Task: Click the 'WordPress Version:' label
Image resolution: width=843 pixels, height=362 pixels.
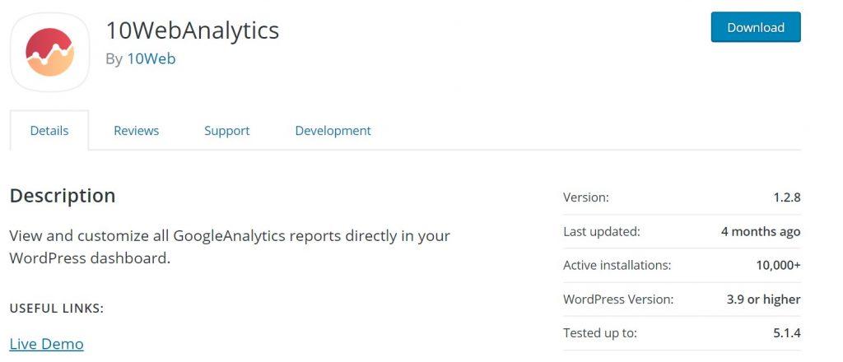Action: click(617, 299)
